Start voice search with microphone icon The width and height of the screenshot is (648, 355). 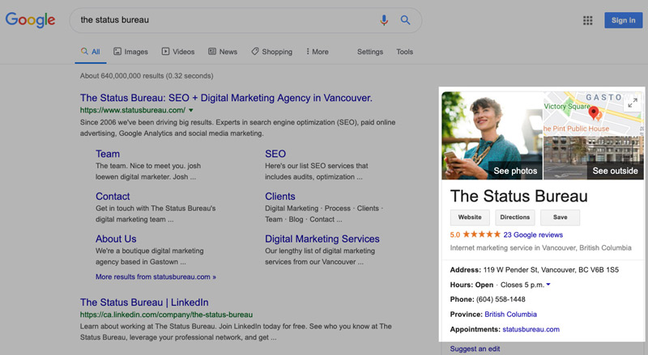(x=384, y=20)
